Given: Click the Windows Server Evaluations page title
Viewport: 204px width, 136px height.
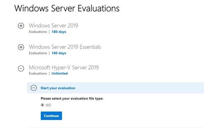Looking at the screenshot, I should (67, 8).
